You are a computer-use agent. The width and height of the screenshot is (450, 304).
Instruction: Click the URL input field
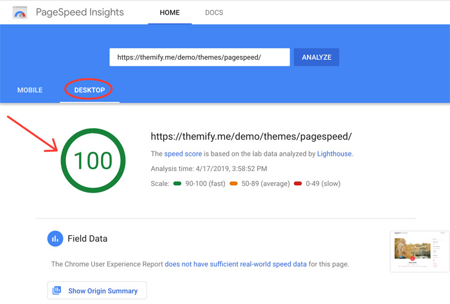pyautogui.click(x=200, y=57)
